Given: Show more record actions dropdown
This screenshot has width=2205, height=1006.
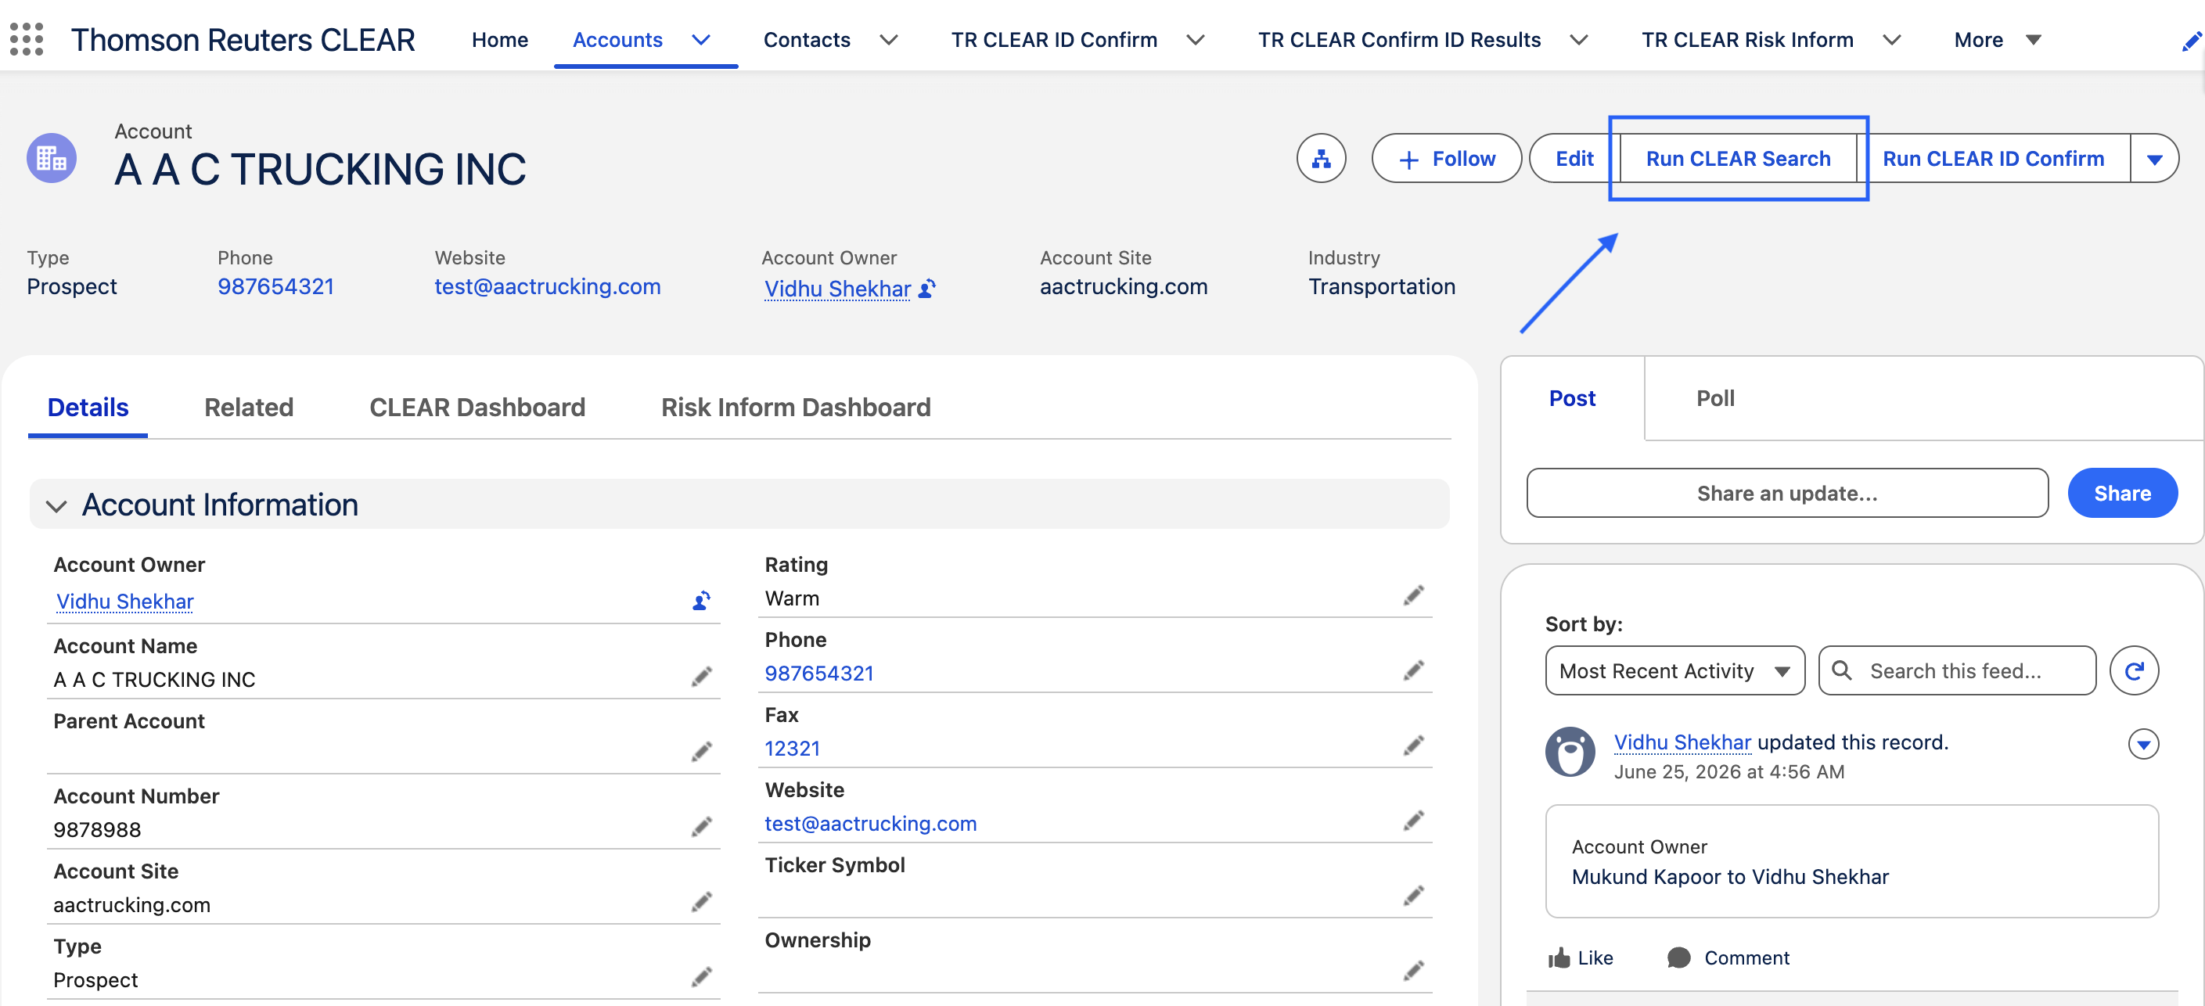Looking at the screenshot, I should pos(2154,158).
